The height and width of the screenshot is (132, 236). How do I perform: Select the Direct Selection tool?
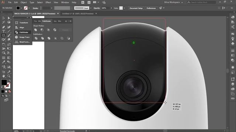coord(9,18)
